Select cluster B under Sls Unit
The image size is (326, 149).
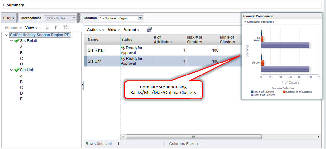pyautogui.click(x=21, y=82)
